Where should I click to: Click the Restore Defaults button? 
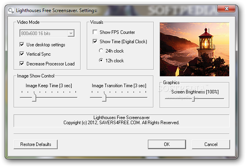35,144
